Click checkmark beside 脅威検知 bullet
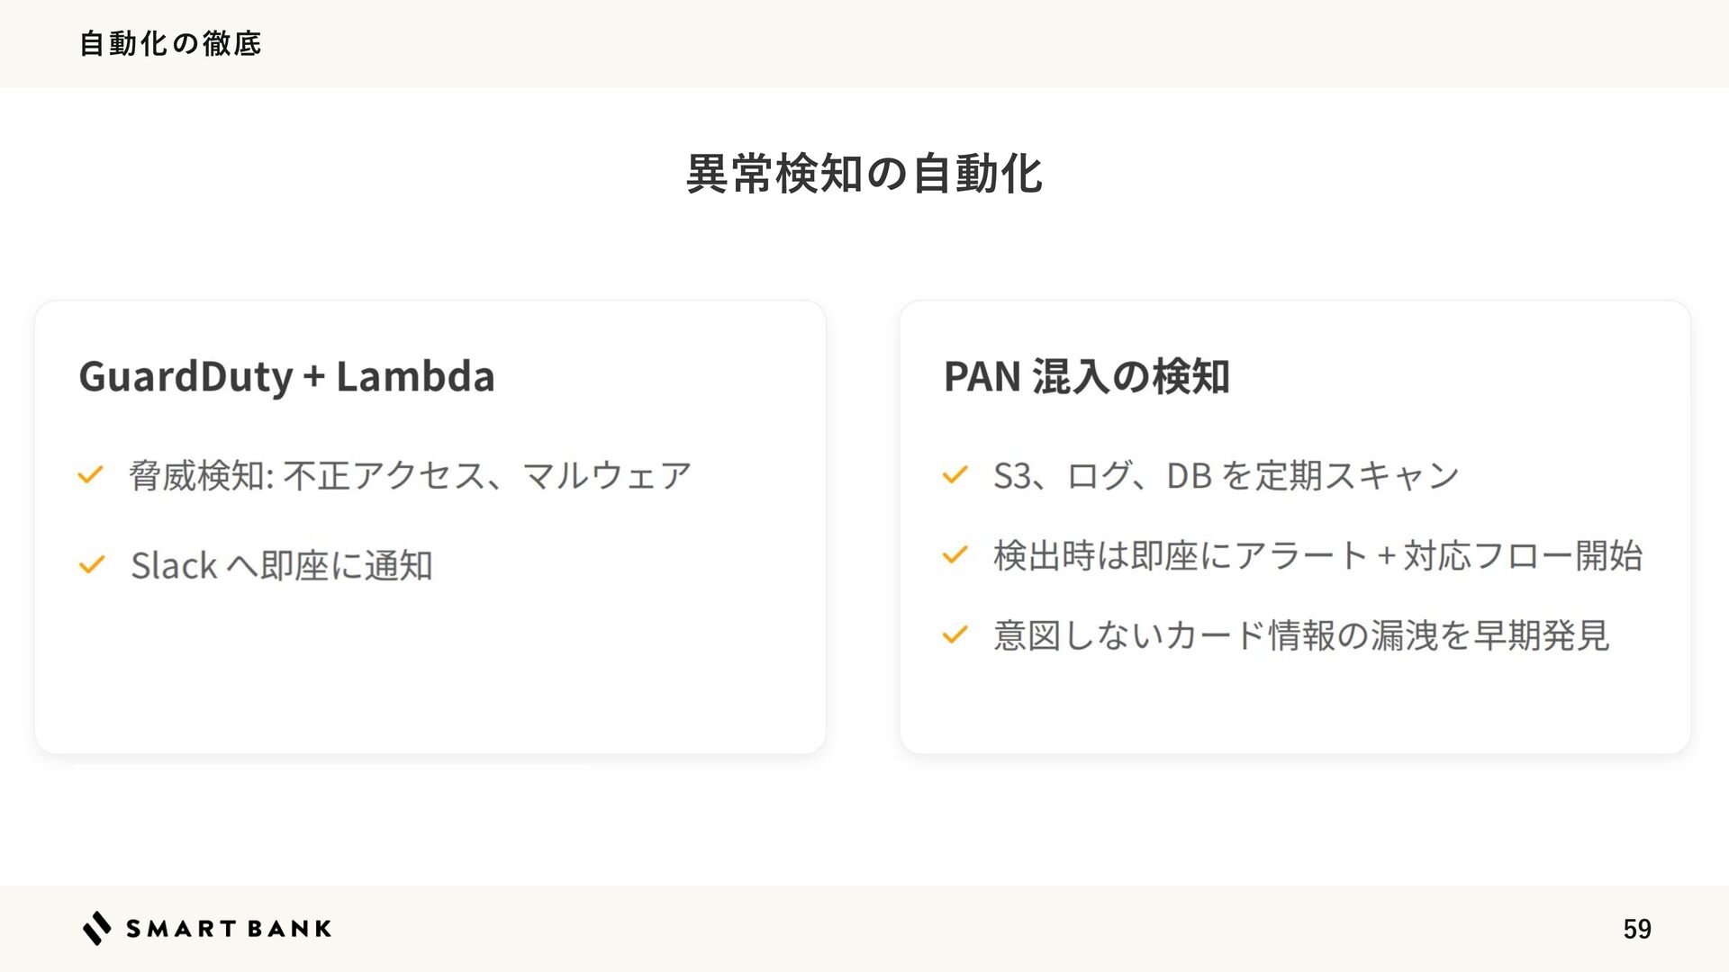Image resolution: width=1729 pixels, height=972 pixels. coord(91,474)
